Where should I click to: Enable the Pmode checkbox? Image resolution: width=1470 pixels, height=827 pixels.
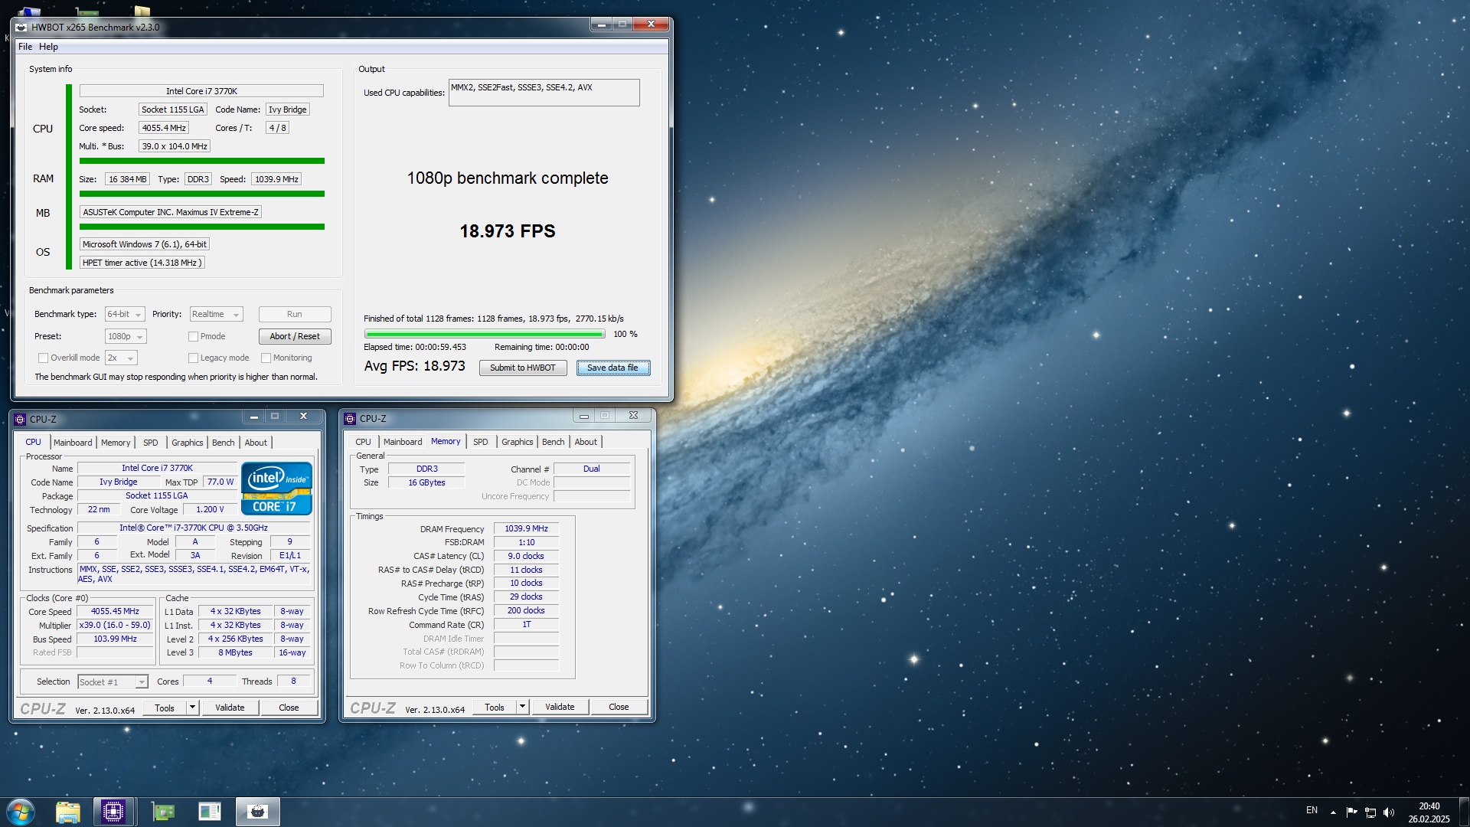pos(194,337)
